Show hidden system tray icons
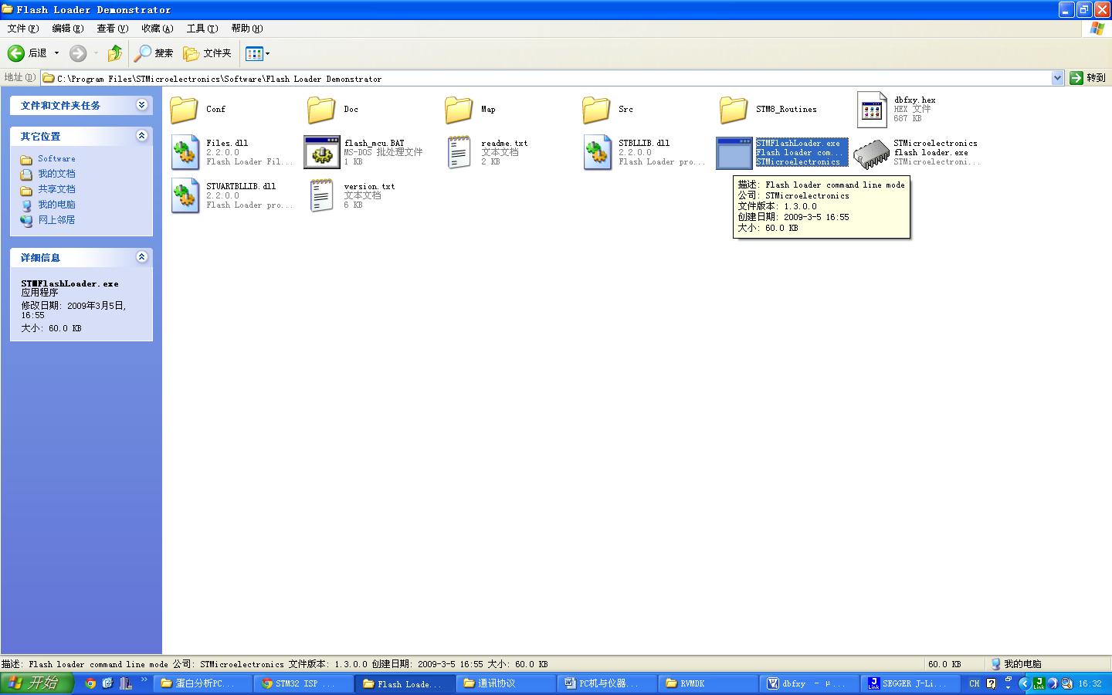The image size is (1112, 695). pyautogui.click(x=1024, y=683)
